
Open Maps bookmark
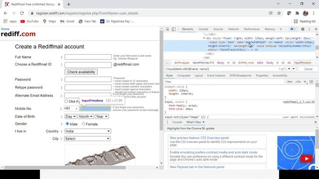49,21
